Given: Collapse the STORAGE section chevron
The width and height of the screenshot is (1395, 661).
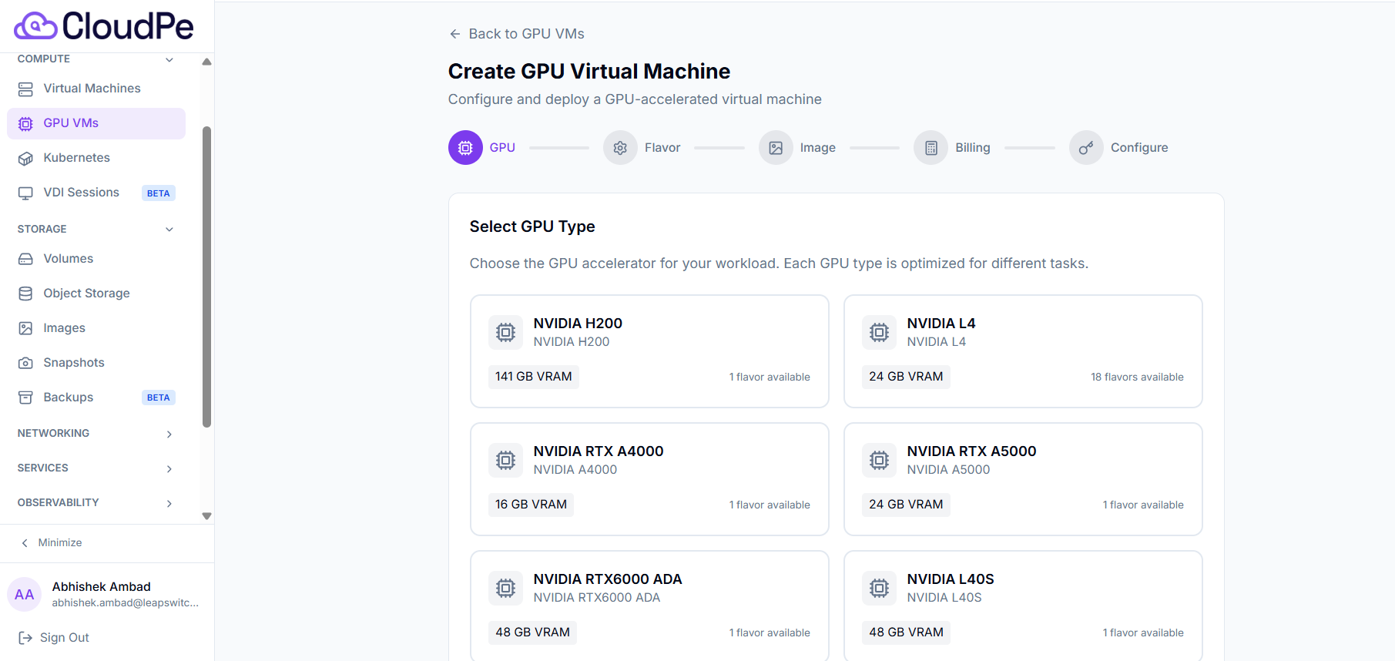Looking at the screenshot, I should click(x=169, y=229).
